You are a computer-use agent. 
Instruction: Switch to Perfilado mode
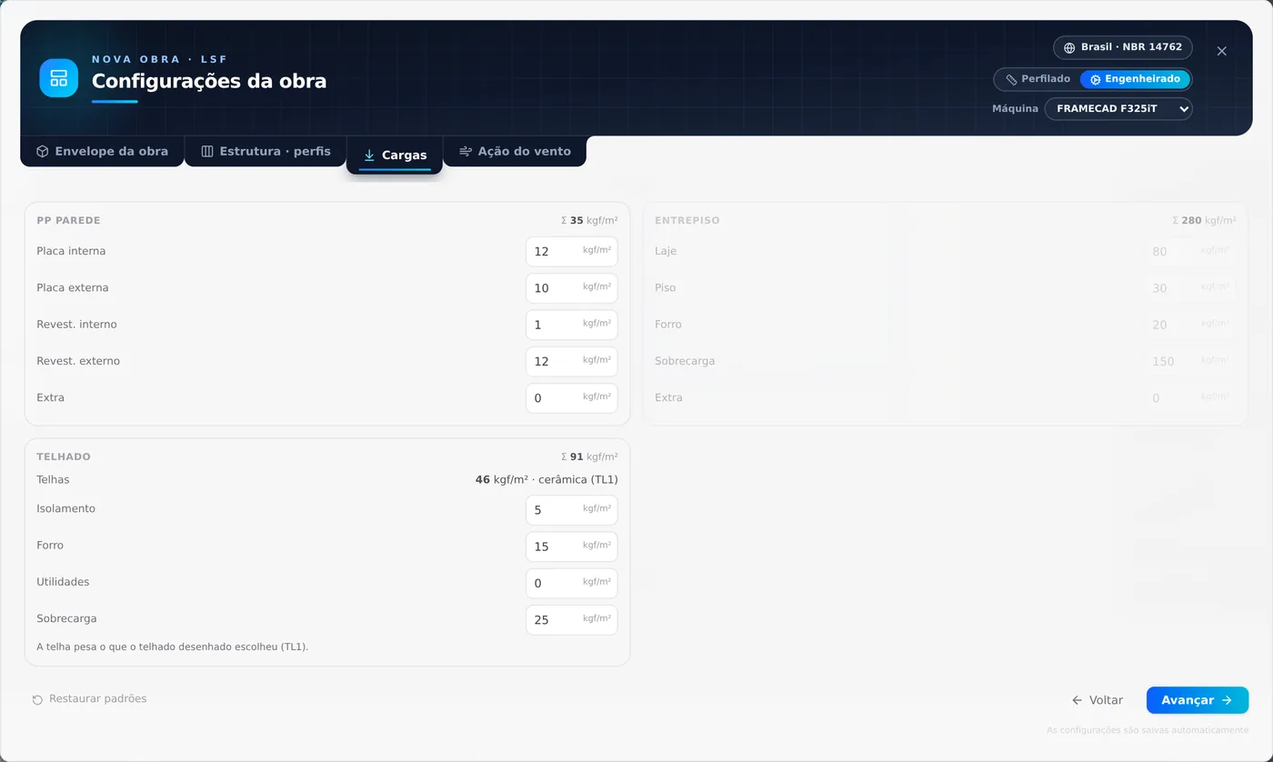tap(1037, 79)
